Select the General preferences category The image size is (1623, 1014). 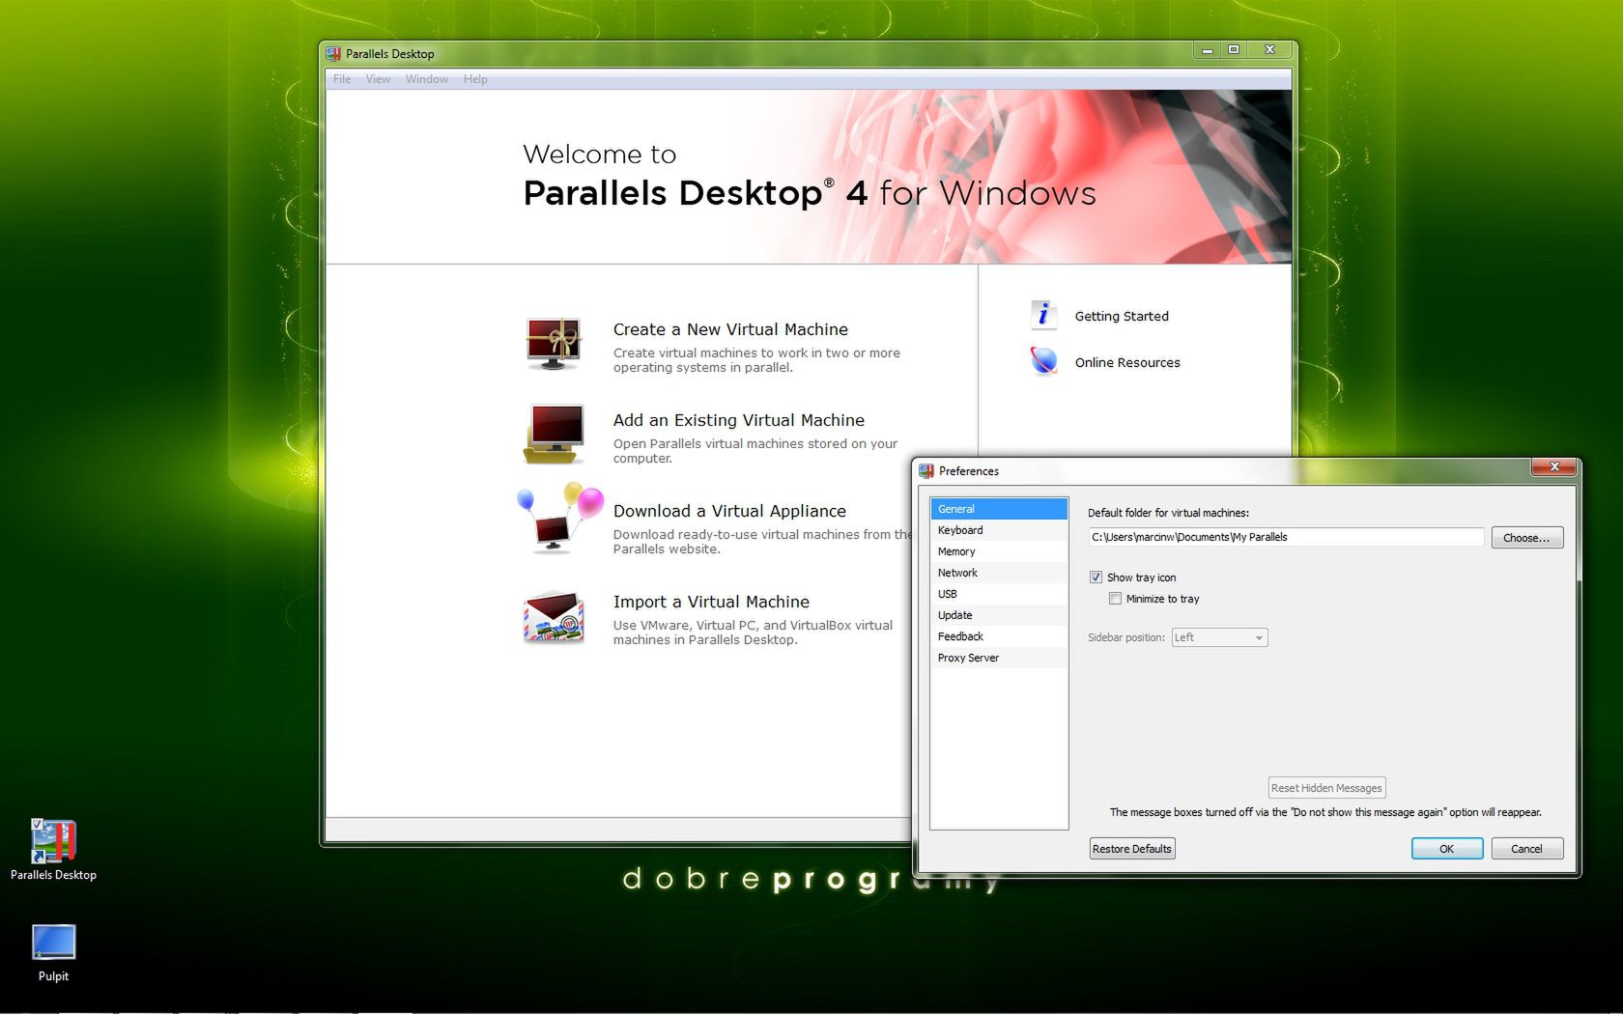click(x=999, y=509)
